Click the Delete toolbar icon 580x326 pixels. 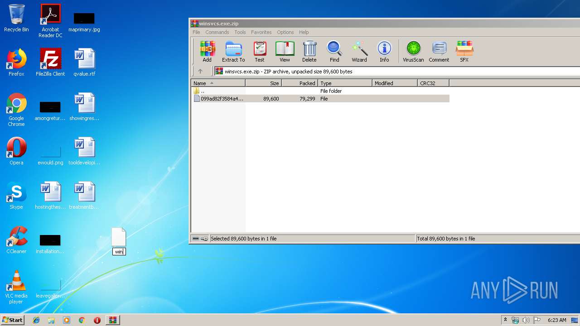pyautogui.click(x=309, y=51)
